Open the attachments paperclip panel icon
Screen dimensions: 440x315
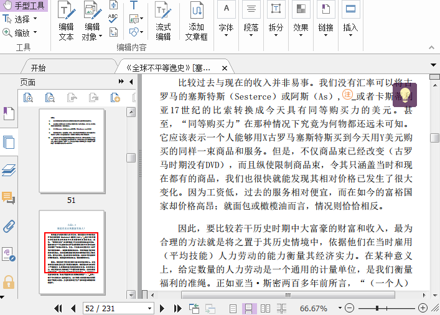[9, 226]
